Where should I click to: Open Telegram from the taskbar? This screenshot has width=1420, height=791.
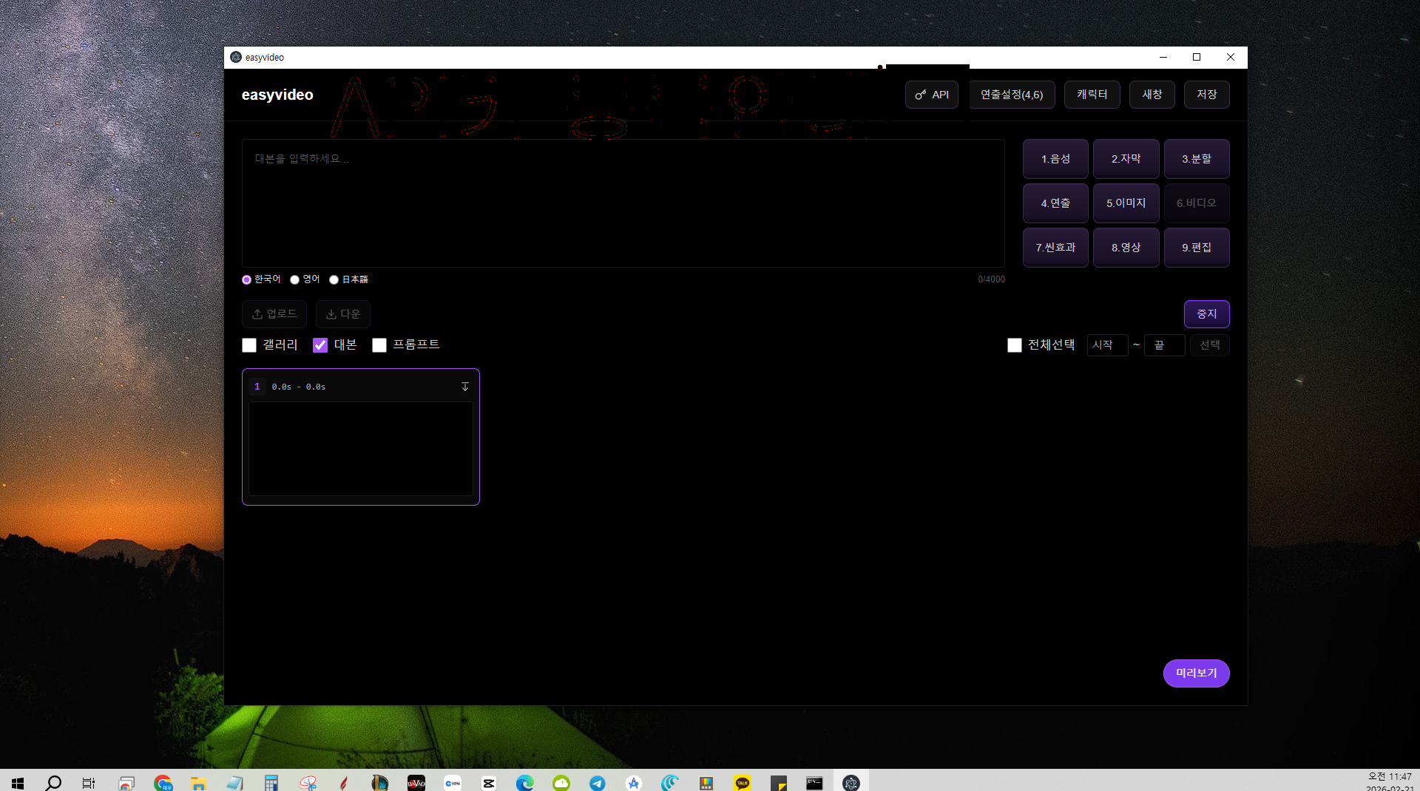pyautogui.click(x=598, y=783)
